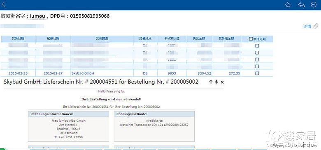Click the Skybad GmbH transaction description
The width and height of the screenshot is (321, 150).
tap(83, 73)
